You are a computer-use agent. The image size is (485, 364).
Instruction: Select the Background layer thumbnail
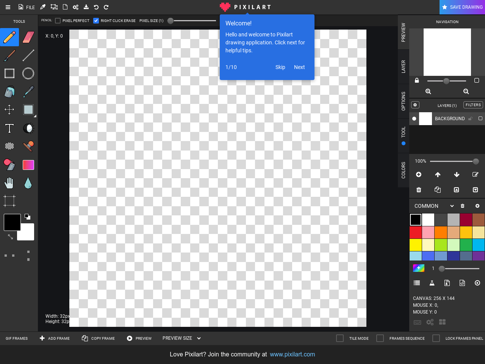point(426,119)
